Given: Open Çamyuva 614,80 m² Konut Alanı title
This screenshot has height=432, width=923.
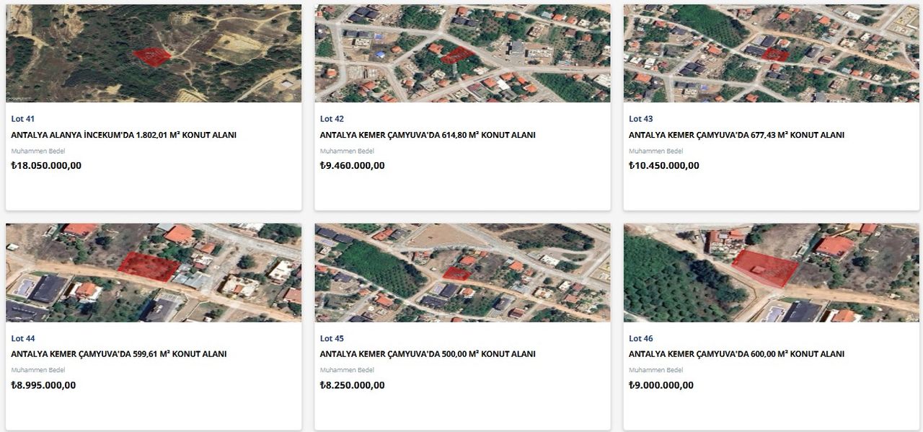Looking at the screenshot, I should click(428, 135).
